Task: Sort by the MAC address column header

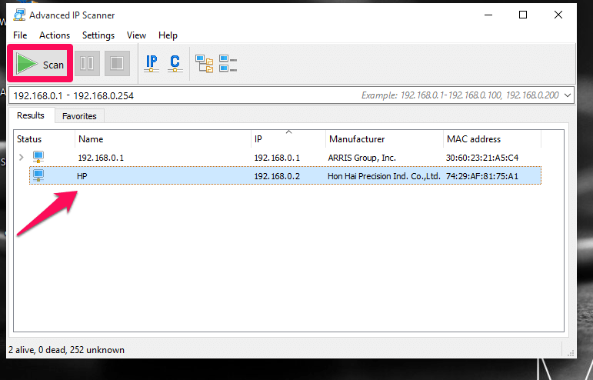Action: (x=492, y=139)
